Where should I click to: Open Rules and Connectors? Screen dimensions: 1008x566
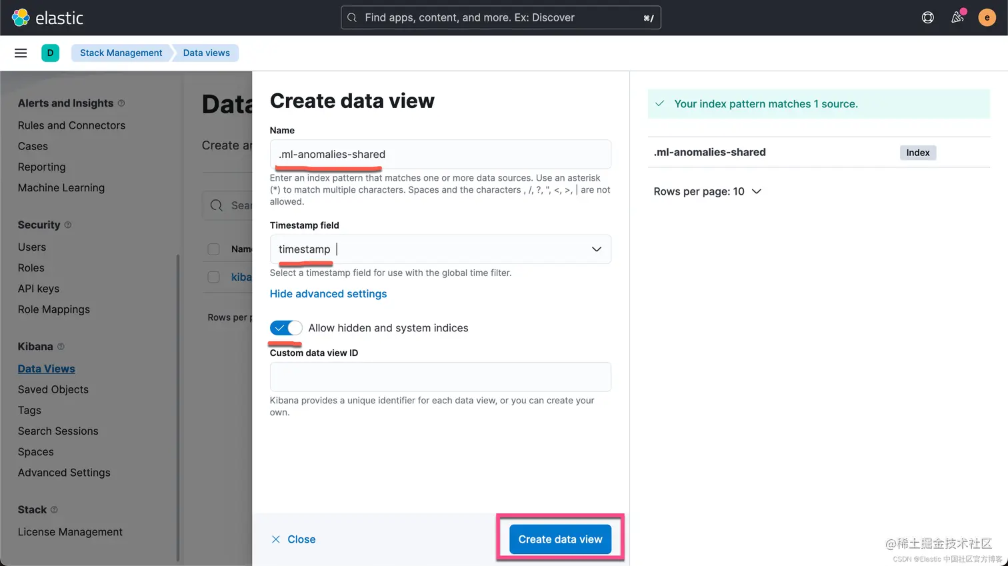(x=71, y=125)
